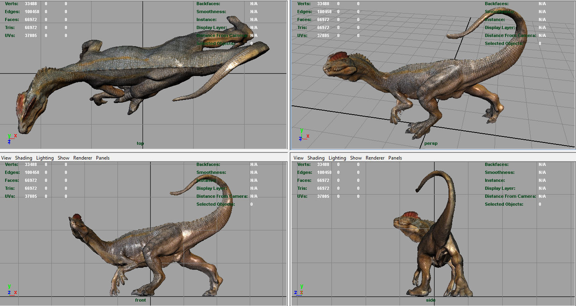Screen dimensions: 576x306
Task: Click 'Smoothness:' HUD label in top view
Action: click(211, 12)
